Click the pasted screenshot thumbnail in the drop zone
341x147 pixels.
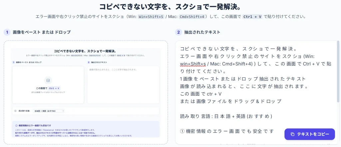(x=86, y=93)
